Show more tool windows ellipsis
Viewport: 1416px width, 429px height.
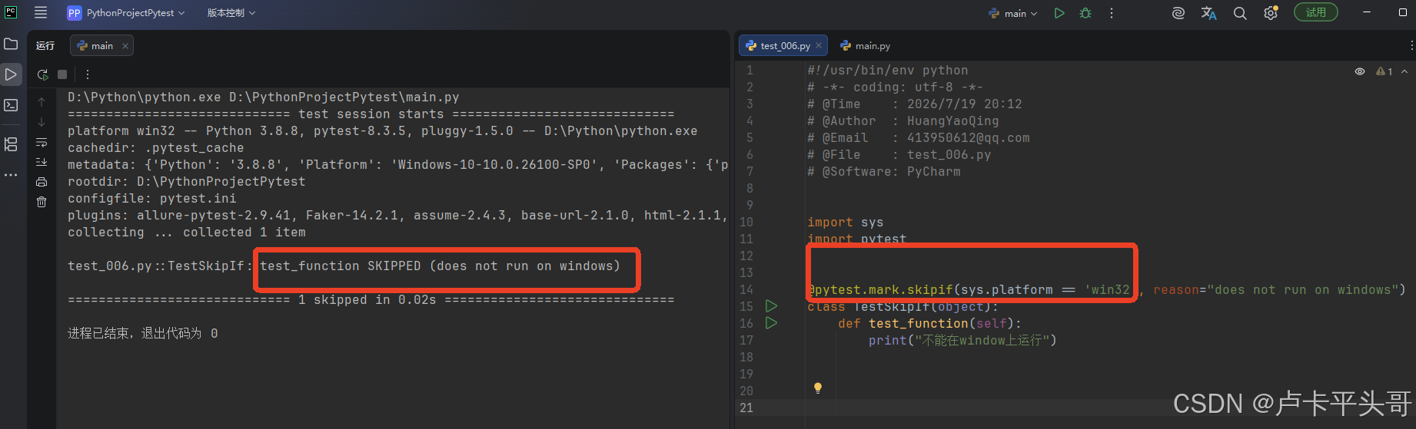tap(11, 175)
